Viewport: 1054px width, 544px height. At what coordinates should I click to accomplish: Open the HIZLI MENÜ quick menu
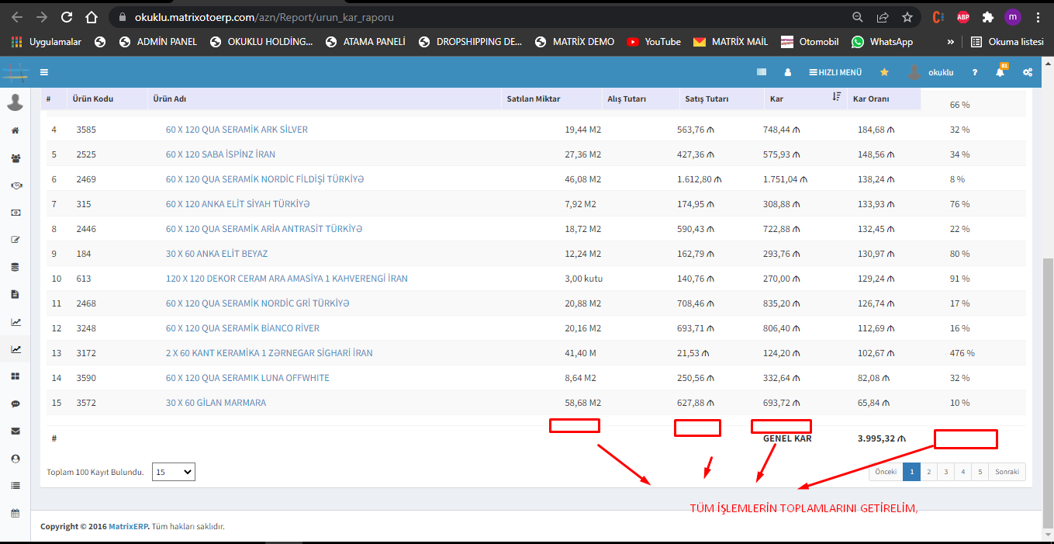point(835,72)
